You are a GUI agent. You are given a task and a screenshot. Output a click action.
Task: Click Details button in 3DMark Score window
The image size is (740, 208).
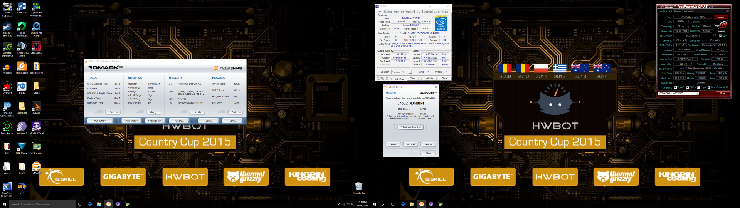[393, 144]
